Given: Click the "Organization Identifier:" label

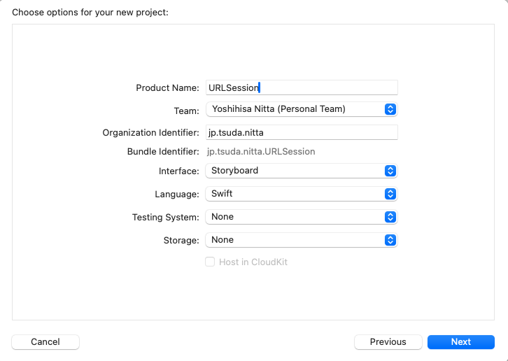Looking at the screenshot, I should (150, 133).
